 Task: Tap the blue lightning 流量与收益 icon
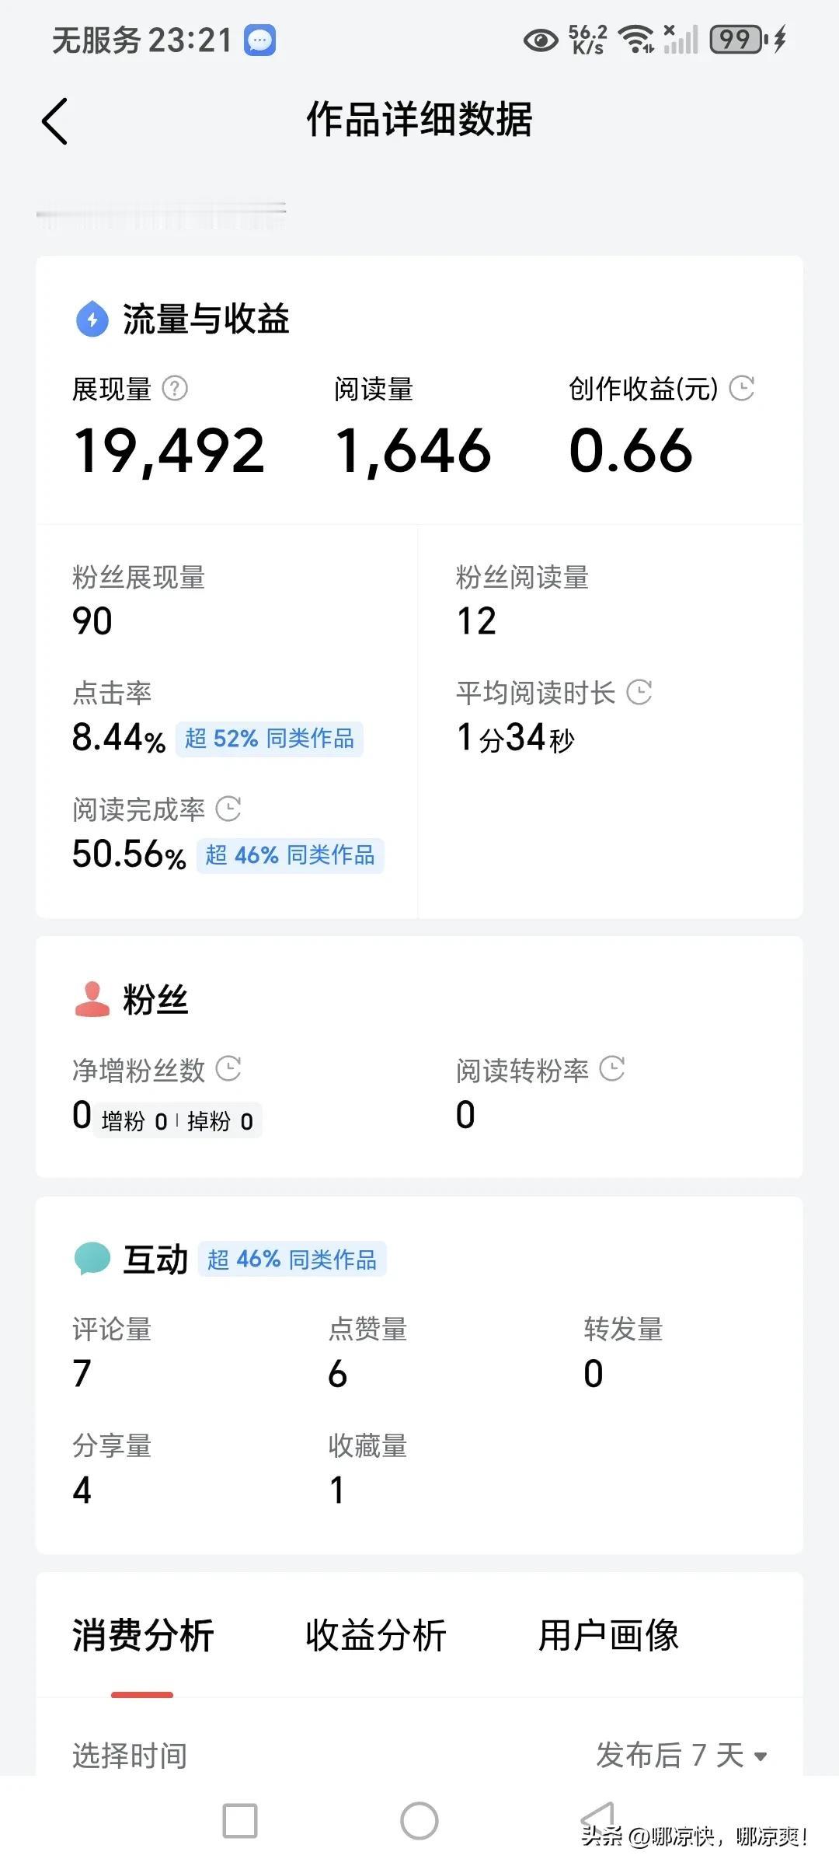coord(92,319)
